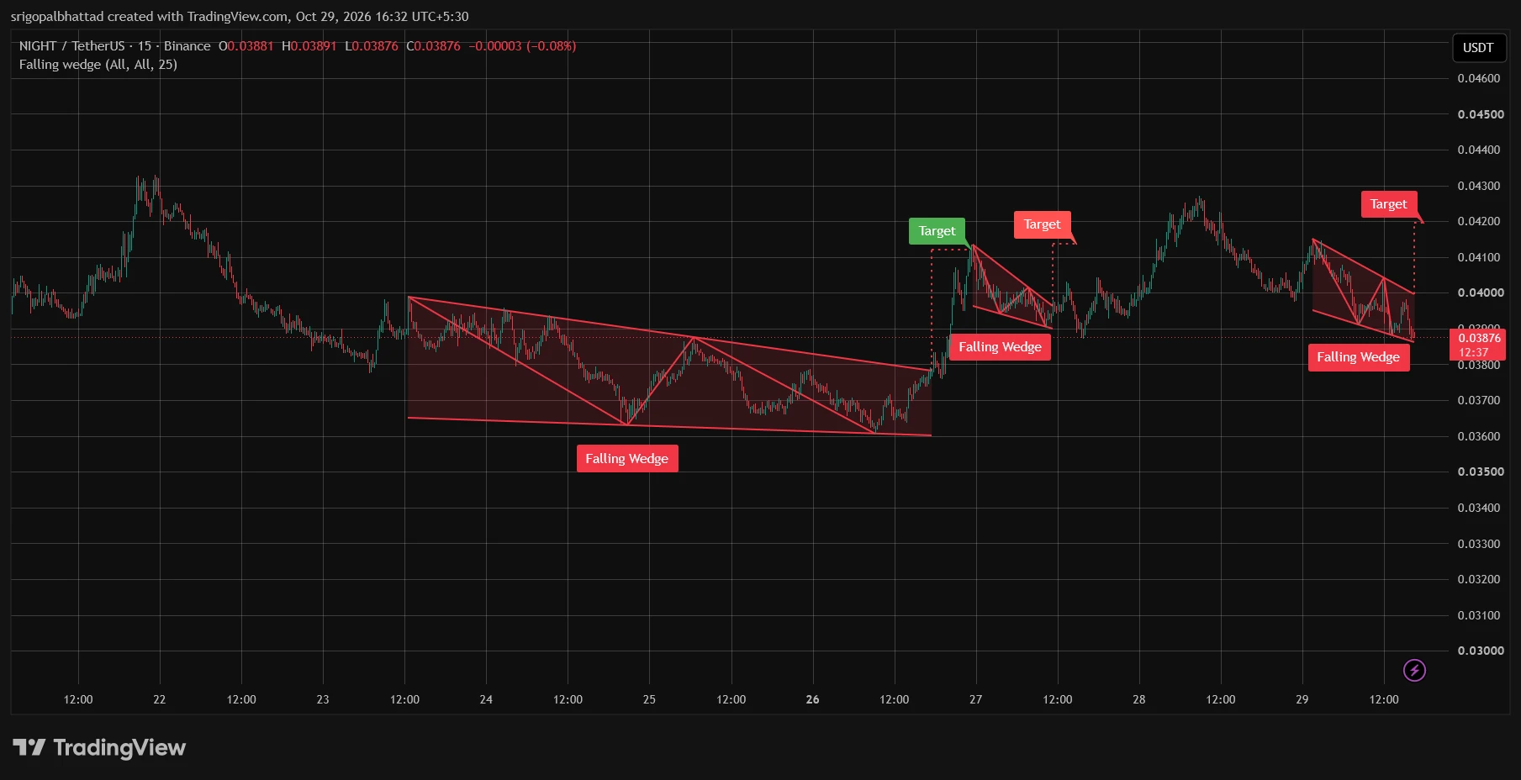Click the Falling Wedge label near the 29th
1521x780 pixels.
click(x=1359, y=357)
